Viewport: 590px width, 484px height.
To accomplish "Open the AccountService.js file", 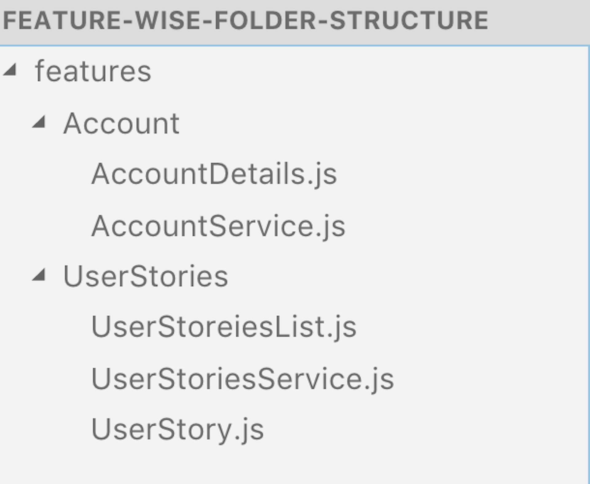I will point(218,226).
